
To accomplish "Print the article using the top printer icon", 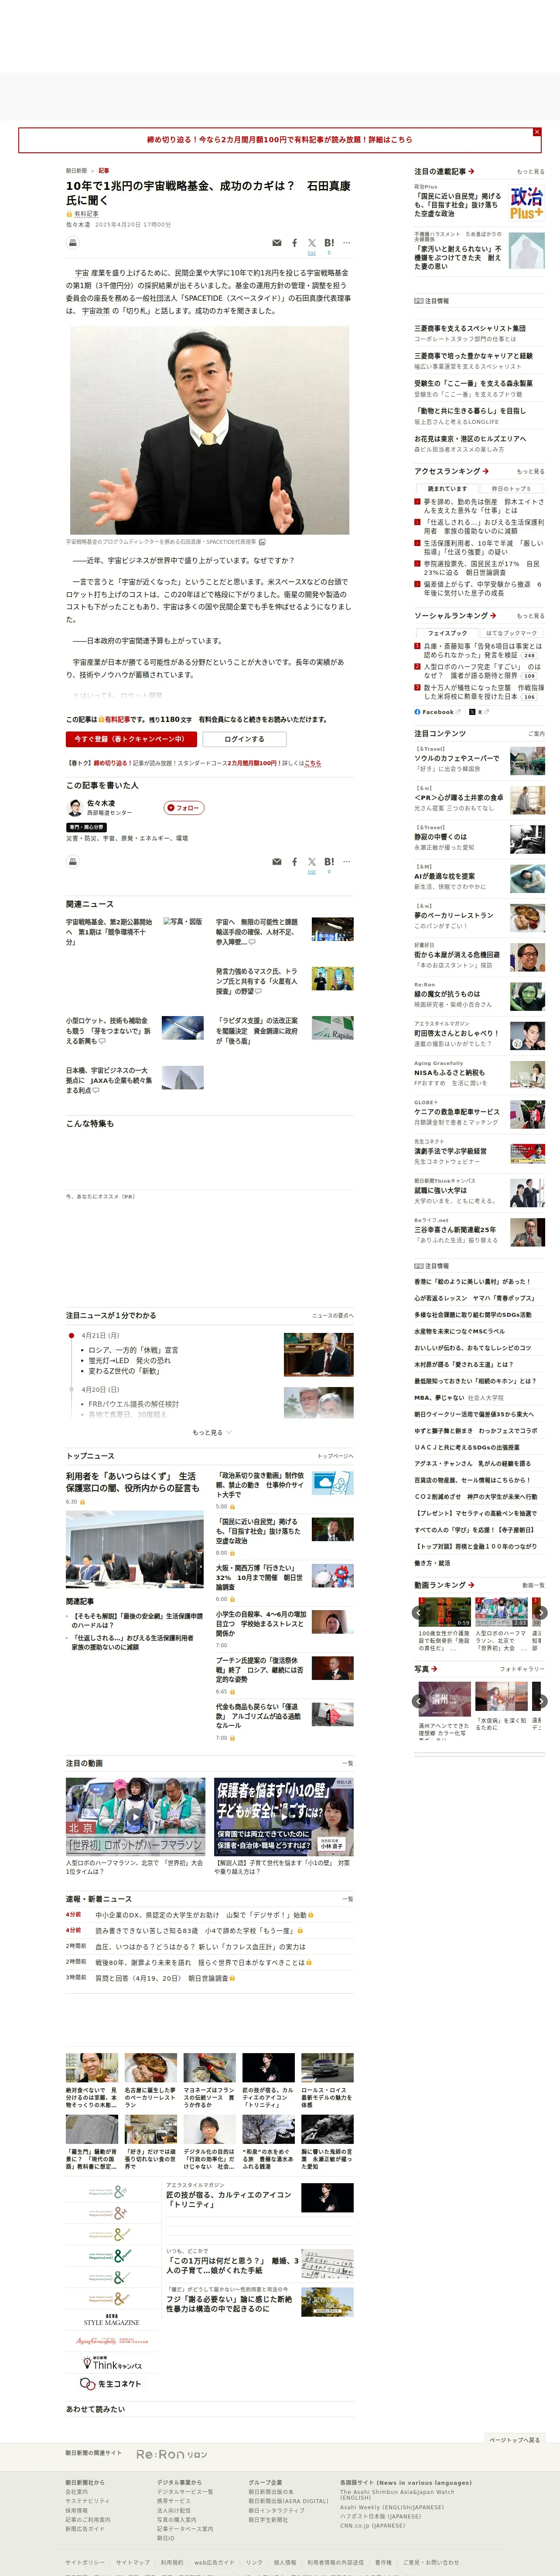I will pyautogui.click(x=72, y=243).
